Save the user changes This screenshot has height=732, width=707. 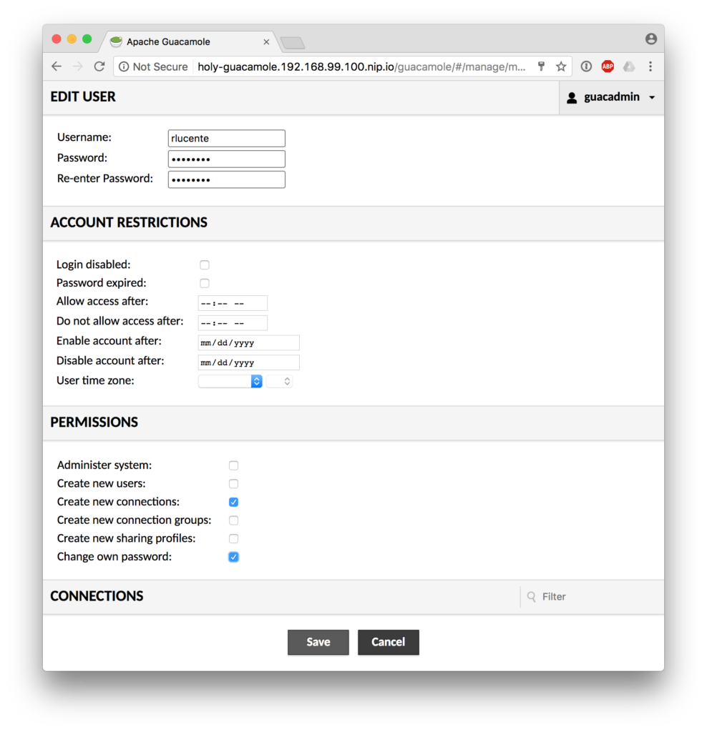pos(318,642)
